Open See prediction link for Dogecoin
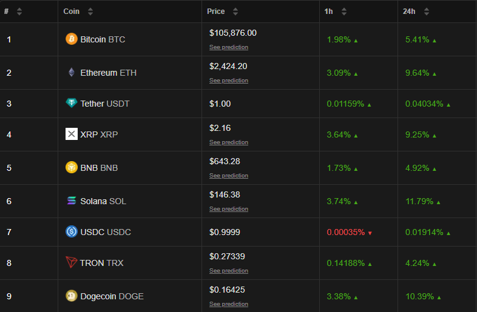Screen dimensions: 477x312 click(229, 304)
